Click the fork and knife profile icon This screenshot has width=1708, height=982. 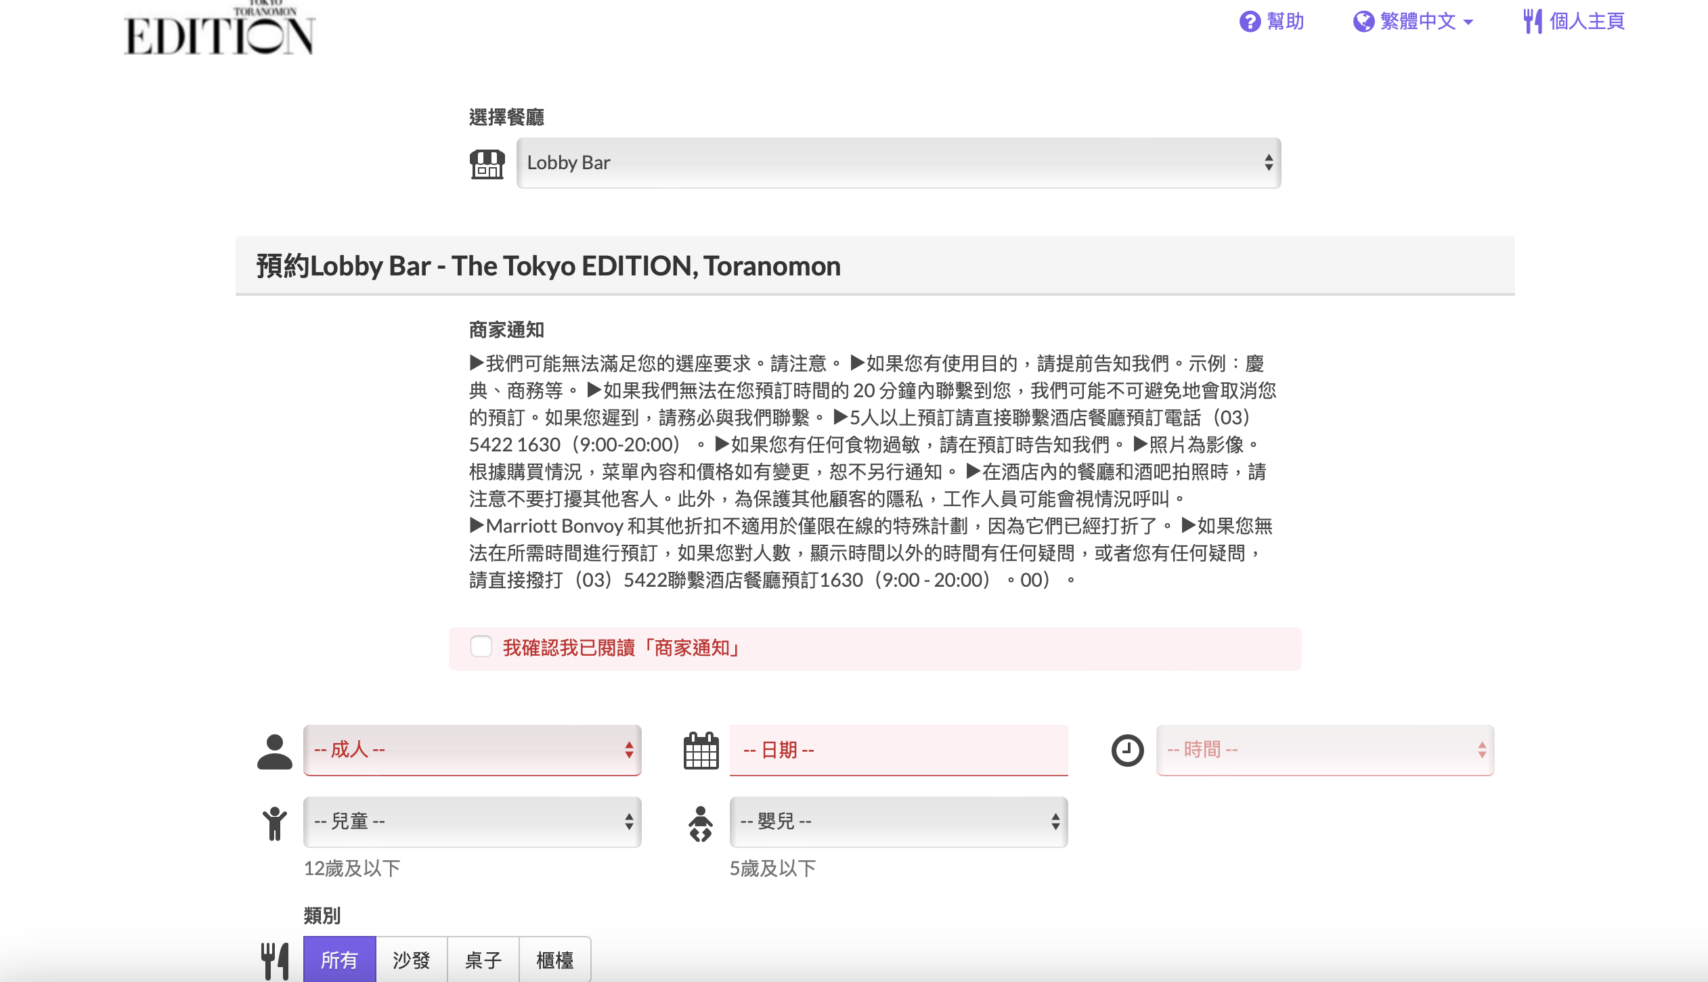(x=1533, y=22)
